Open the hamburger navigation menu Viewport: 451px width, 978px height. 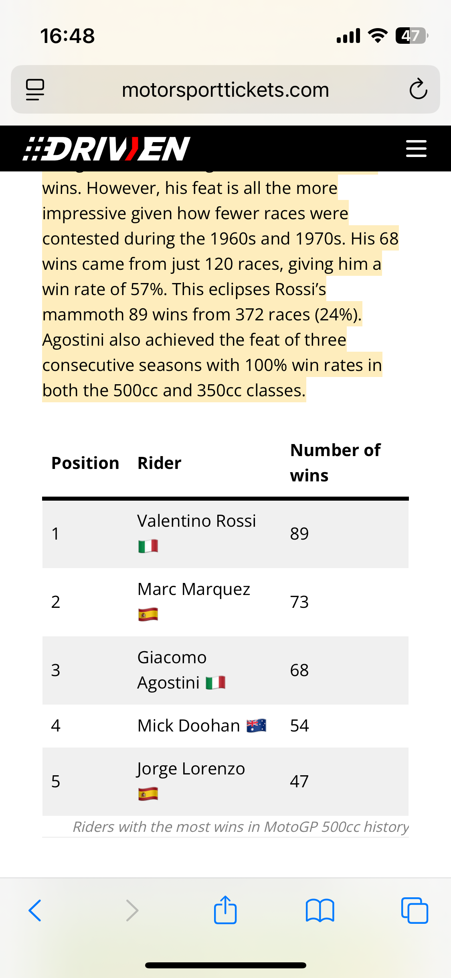[416, 149]
